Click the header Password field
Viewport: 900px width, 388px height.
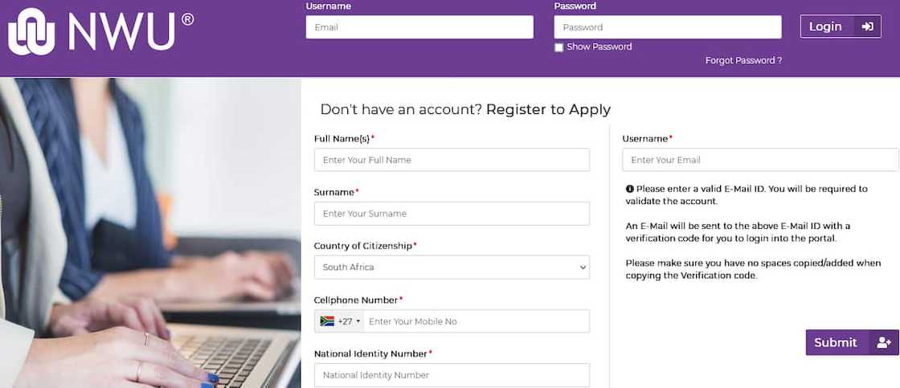pos(668,27)
